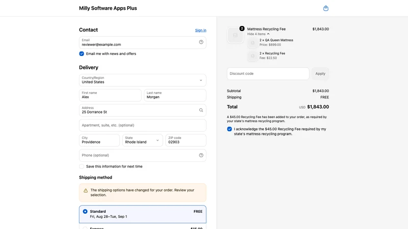408x229 pixels.
Task: Click the address search magnifier icon
Action: coord(201,110)
